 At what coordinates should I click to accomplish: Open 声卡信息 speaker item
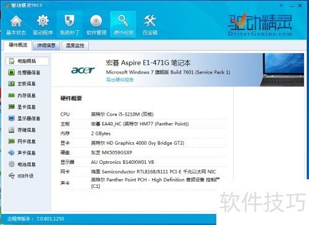(22, 153)
